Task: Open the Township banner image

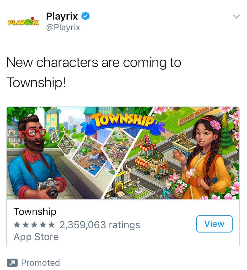Action: [x=123, y=153]
